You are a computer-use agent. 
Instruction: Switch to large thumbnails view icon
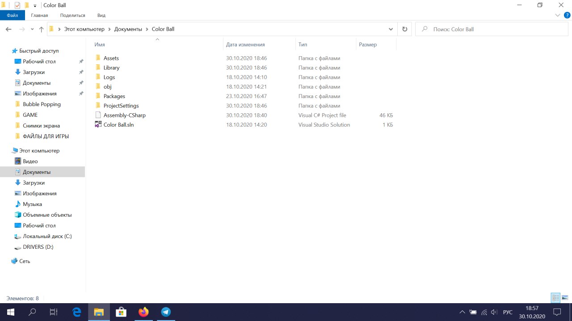565,298
